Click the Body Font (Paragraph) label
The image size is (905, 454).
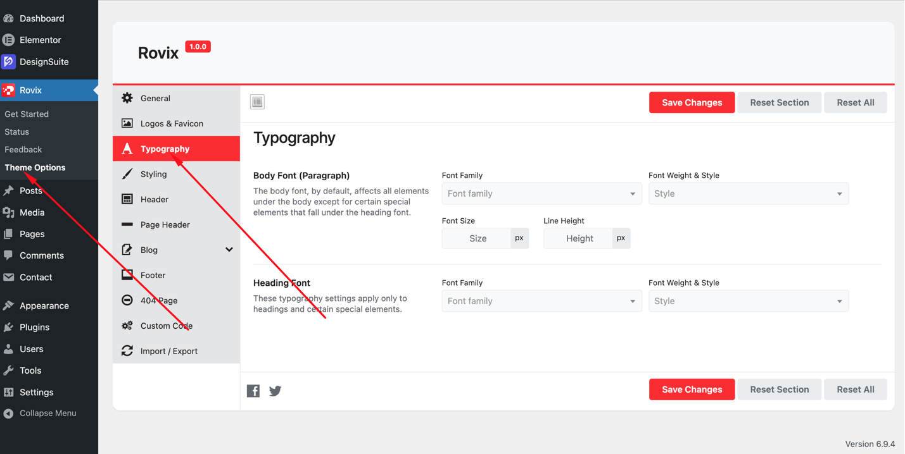(301, 176)
